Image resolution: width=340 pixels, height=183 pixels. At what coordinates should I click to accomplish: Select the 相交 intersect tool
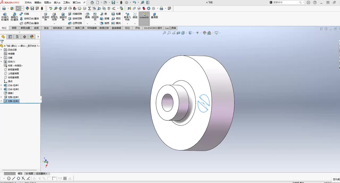[x=116, y=19]
